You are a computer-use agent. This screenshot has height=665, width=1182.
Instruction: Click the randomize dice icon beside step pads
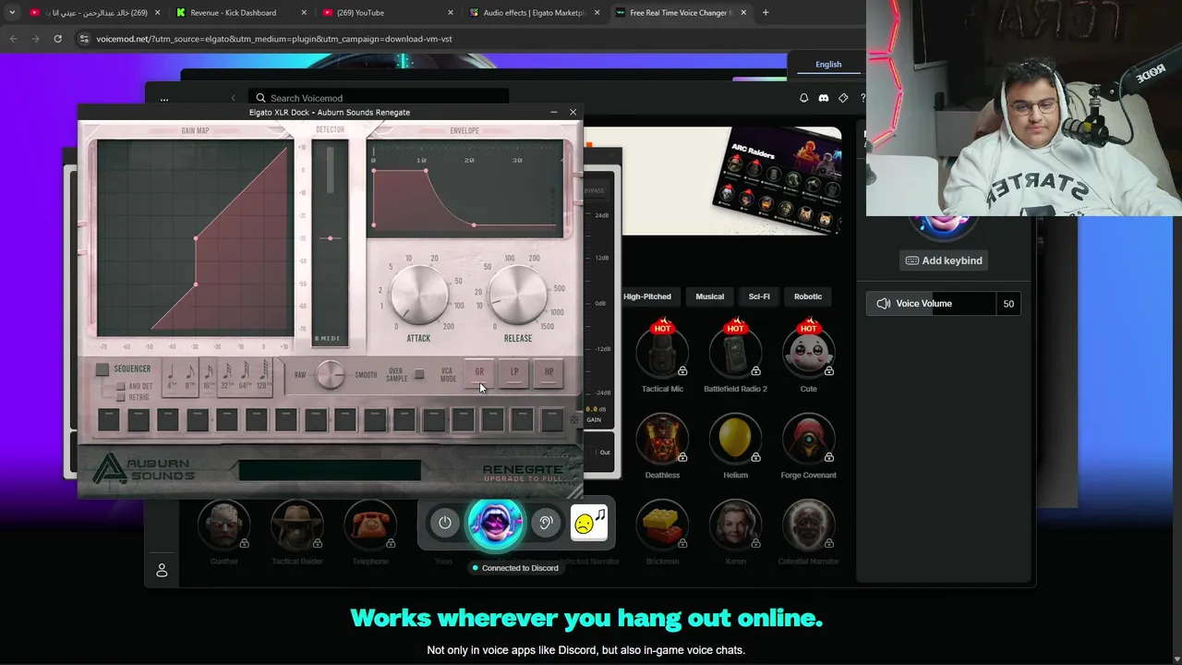pyautogui.click(x=573, y=420)
